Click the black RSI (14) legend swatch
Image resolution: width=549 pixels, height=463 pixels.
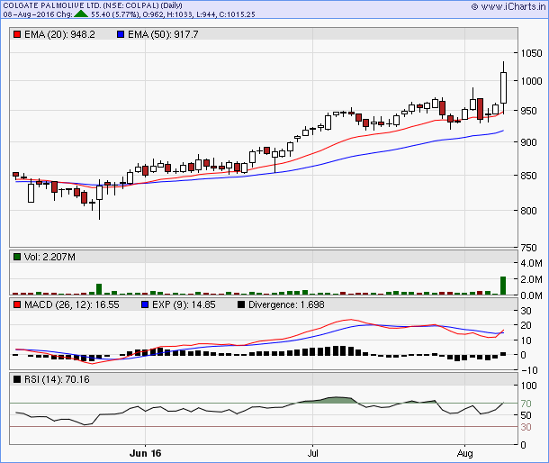(17, 379)
